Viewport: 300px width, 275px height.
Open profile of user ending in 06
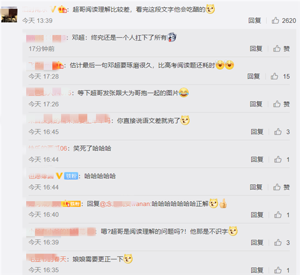click(47, 148)
